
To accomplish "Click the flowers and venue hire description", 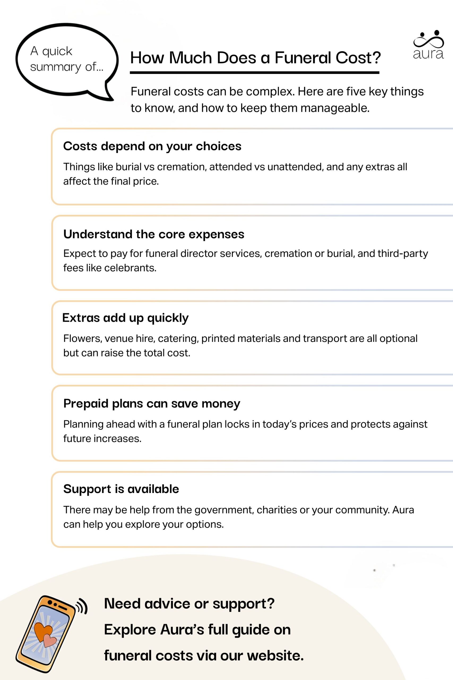I will click(x=240, y=346).
